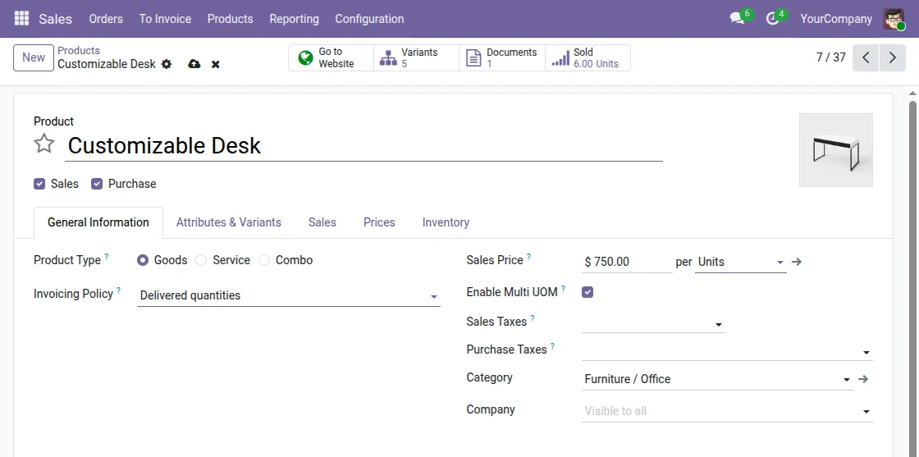Screen dimensions: 919x457
Task: Open the apps grid menu icon
Action: [21, 18]
